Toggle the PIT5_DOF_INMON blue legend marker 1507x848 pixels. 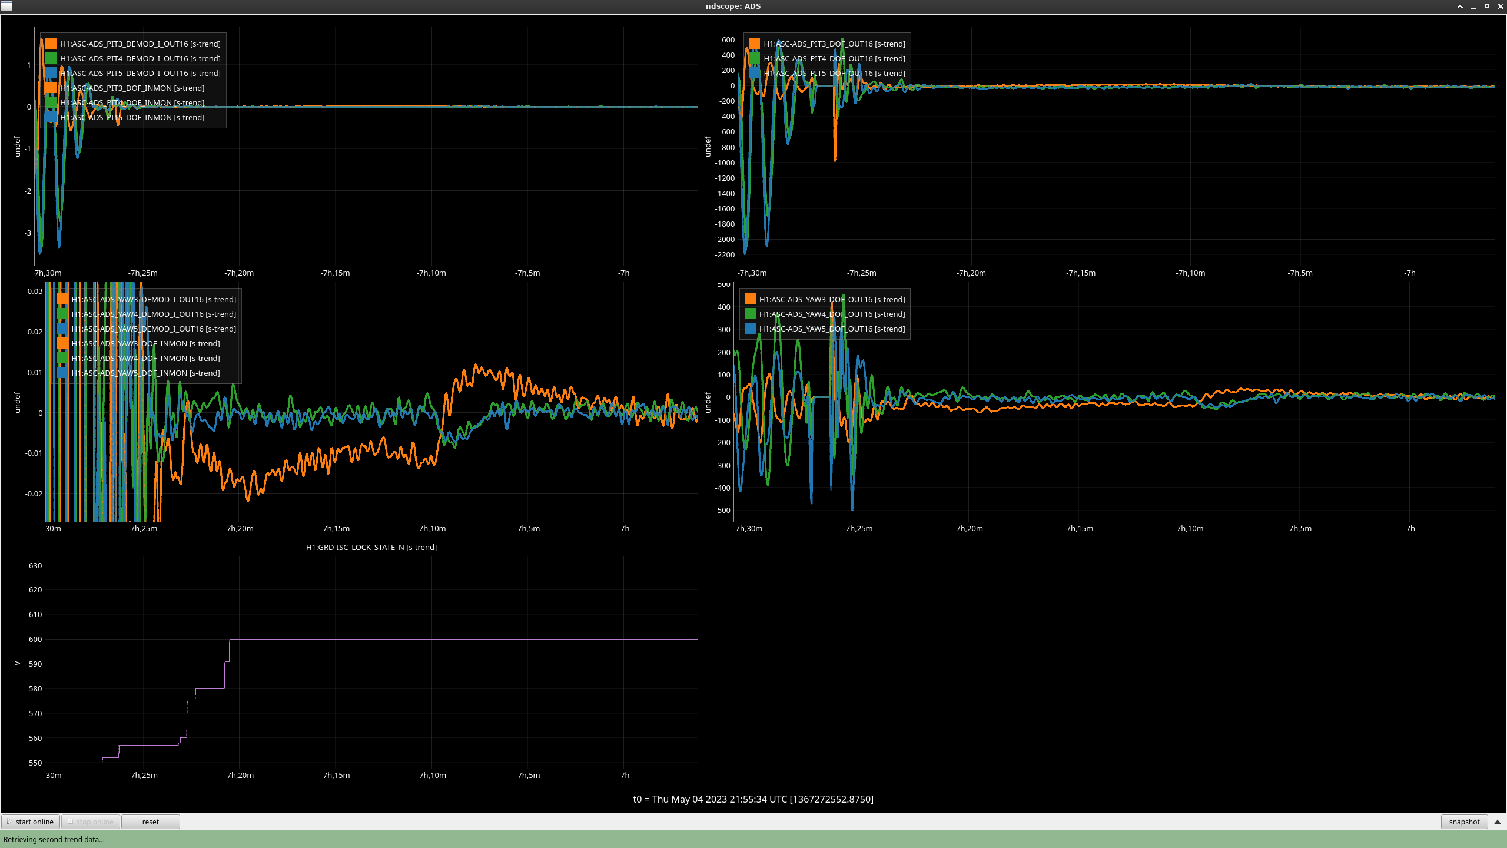(51, 117)
